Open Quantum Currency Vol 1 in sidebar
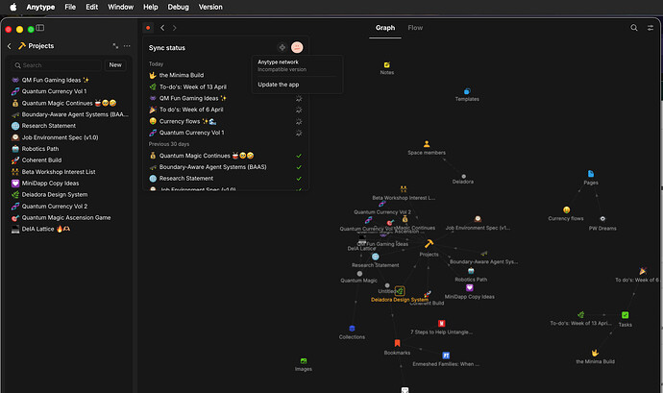Screen dimensions: 663x393 point(70,91)
